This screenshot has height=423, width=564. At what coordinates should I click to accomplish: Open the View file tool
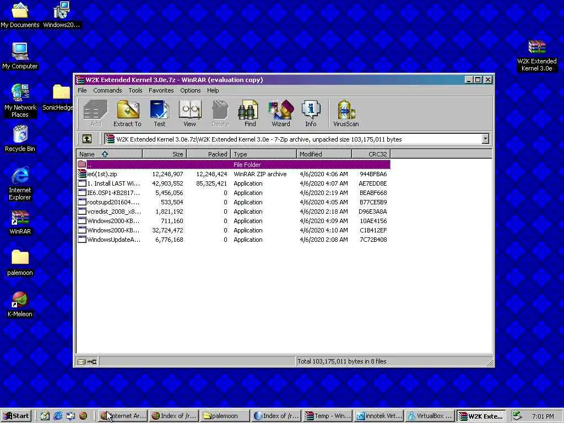point(189,113)
